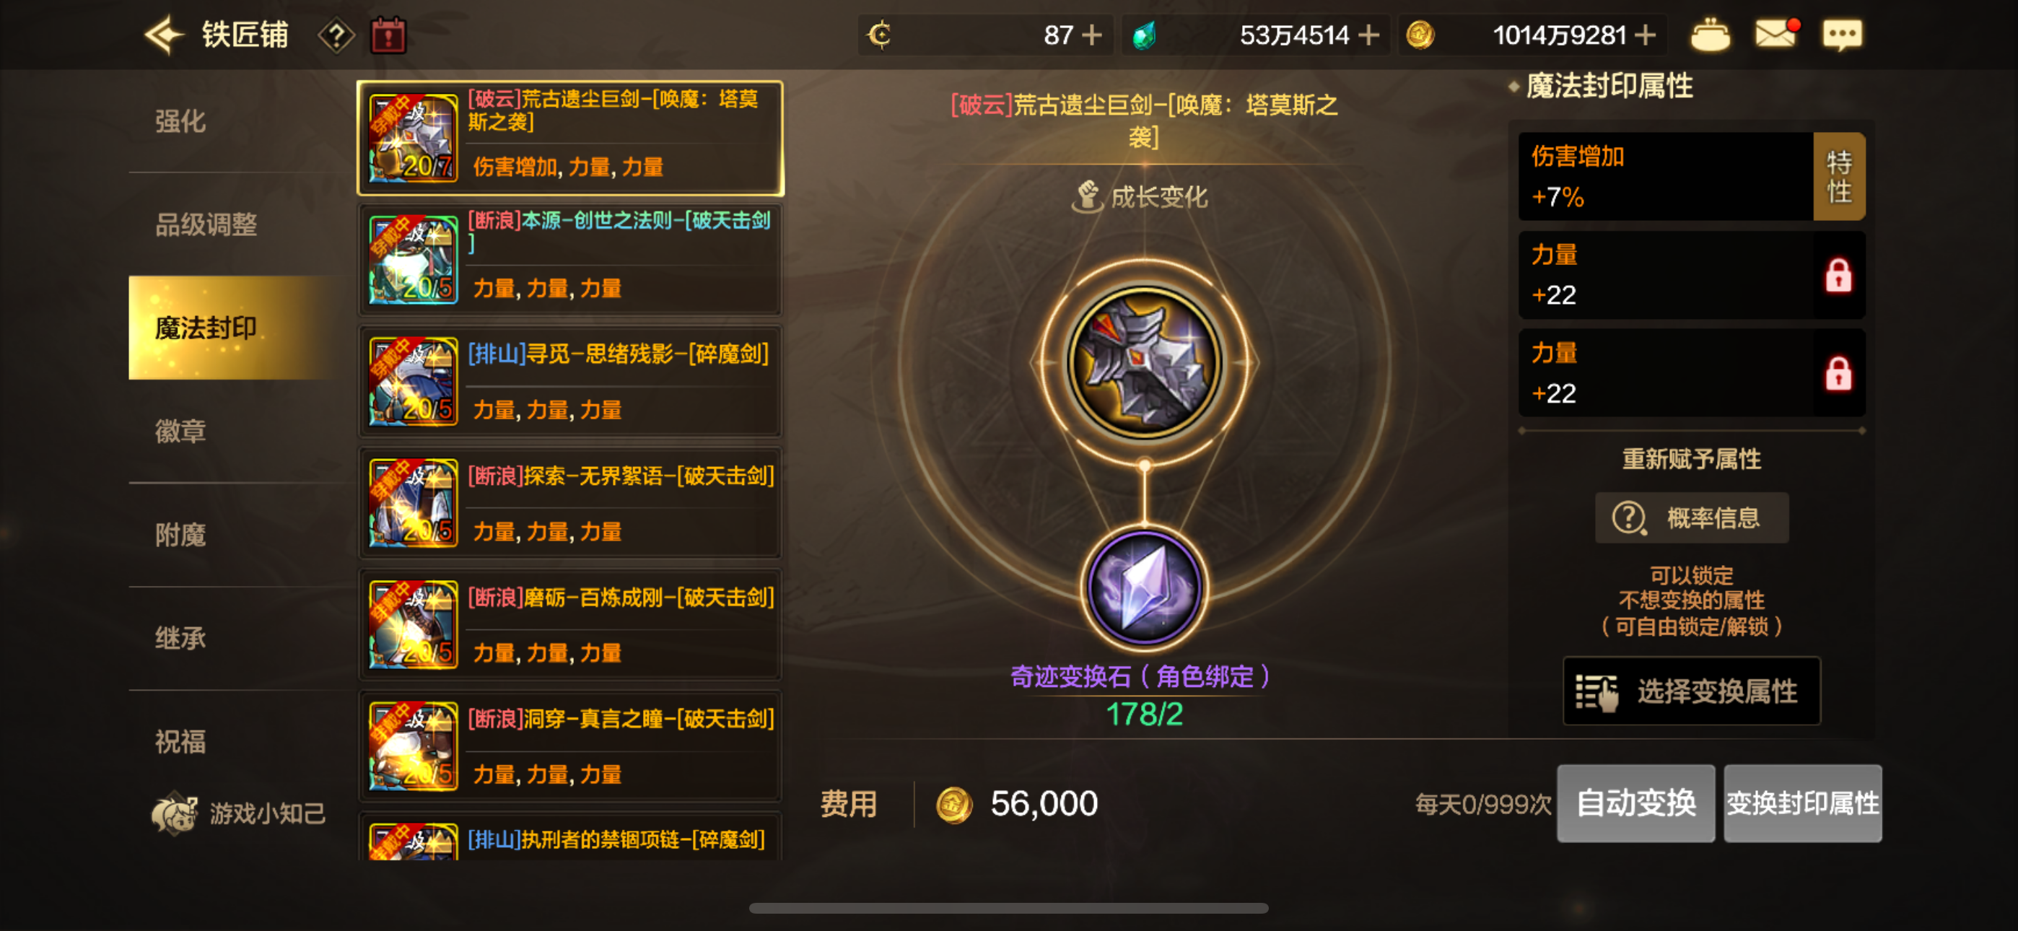Open the red calendar notice icon
This screenshot has height=931, width=2018.
pos(388,35)
